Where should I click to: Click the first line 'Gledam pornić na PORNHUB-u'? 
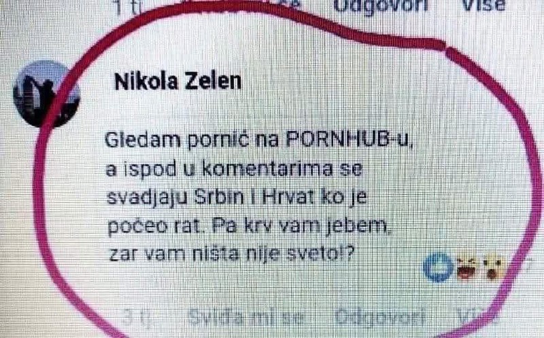tap(259, 140)
